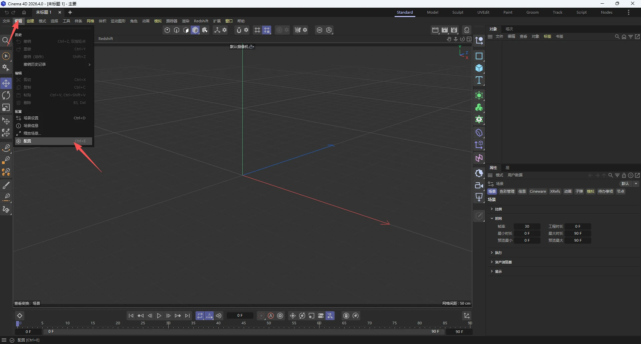Click the home icon in Object Manager
This screenshot has width=641, height=344.
(624, 37)
